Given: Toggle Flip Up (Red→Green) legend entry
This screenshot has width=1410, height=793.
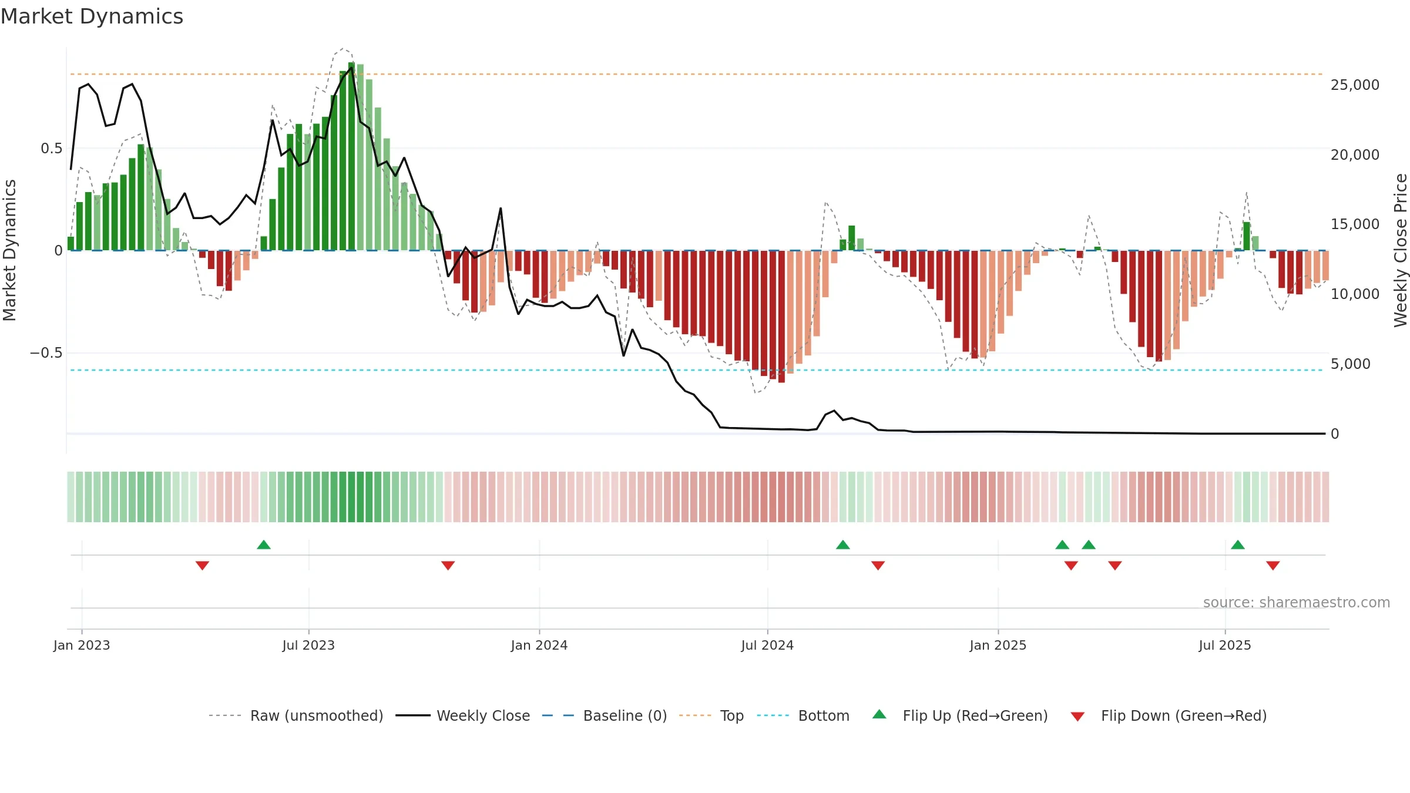Looking at the screenshot, I should click(960, 715).
